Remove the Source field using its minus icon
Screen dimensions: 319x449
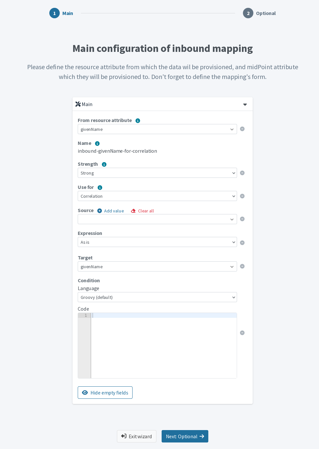pyautogui.click(x=242, y=219)
